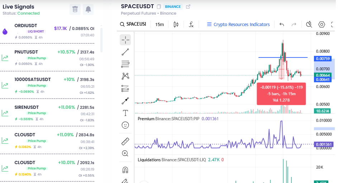The height and width of the screenshot is (183, 338).
Task: Open quick search lightning magnifier
Action: tap(309, 25)
